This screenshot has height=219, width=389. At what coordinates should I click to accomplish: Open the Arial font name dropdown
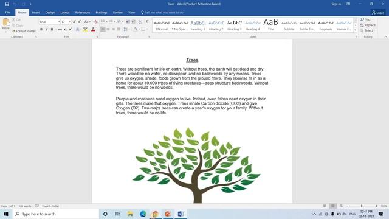click(59, 22)
